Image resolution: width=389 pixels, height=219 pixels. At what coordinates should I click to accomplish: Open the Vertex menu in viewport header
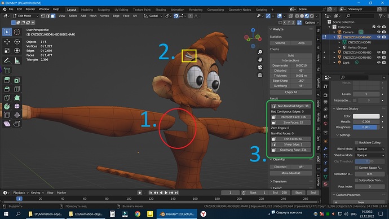104,16
